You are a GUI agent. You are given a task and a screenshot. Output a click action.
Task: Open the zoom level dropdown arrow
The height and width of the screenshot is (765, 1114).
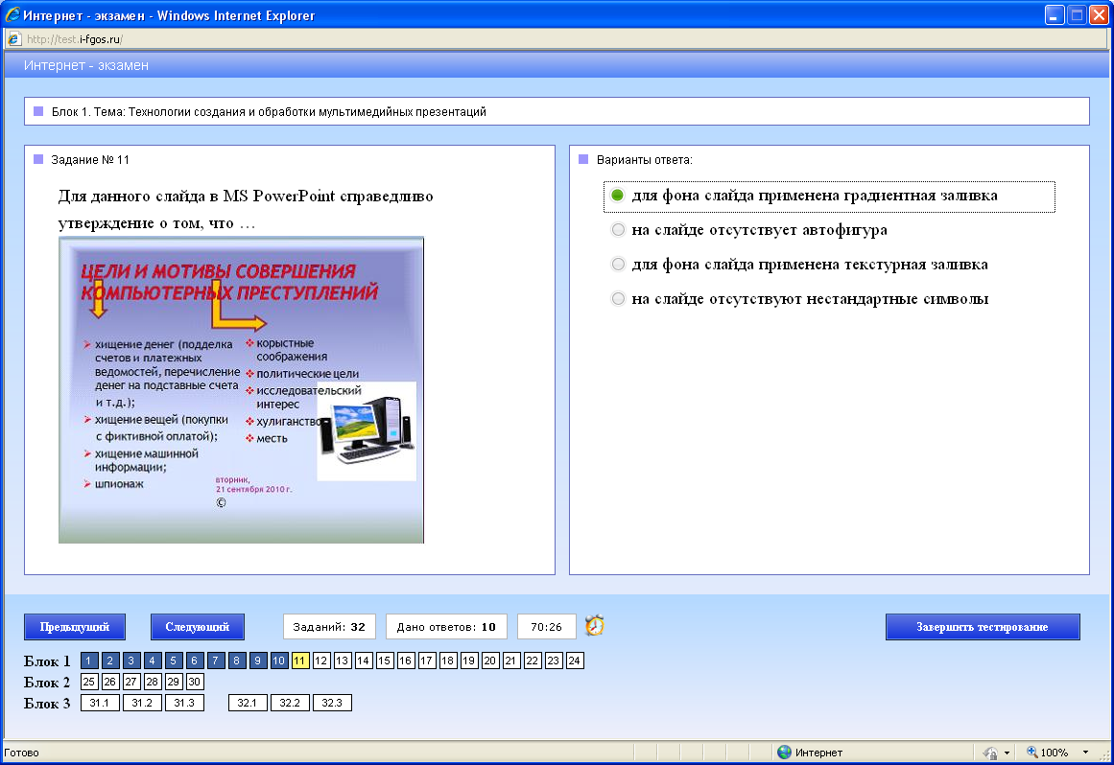click(x=1085, y=753)
